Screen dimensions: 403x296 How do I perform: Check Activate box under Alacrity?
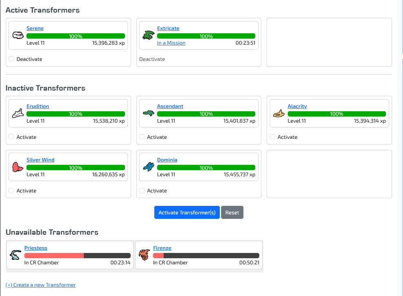click(272, 137)
